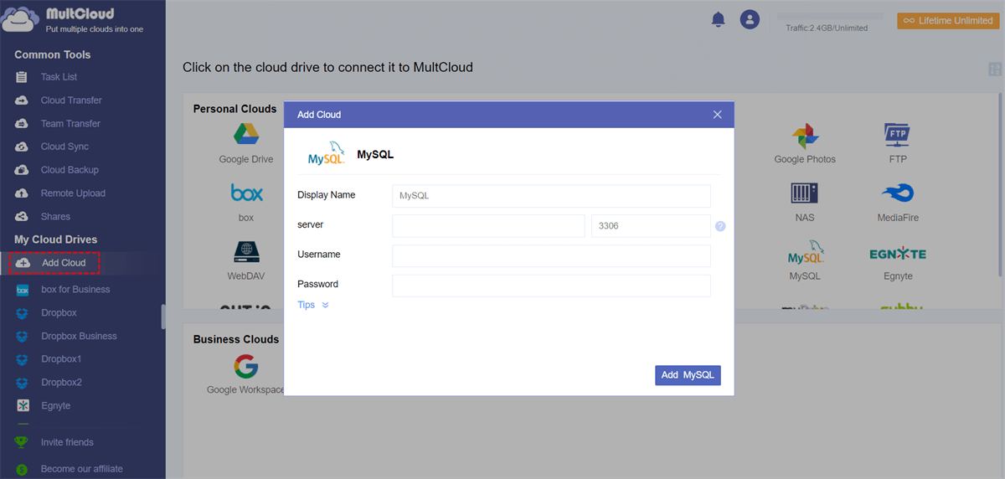Image resolution: width=1005 pixels, height=479 pixels.
Task: Pick the NAS drive icon
Action: click(805, 194)
